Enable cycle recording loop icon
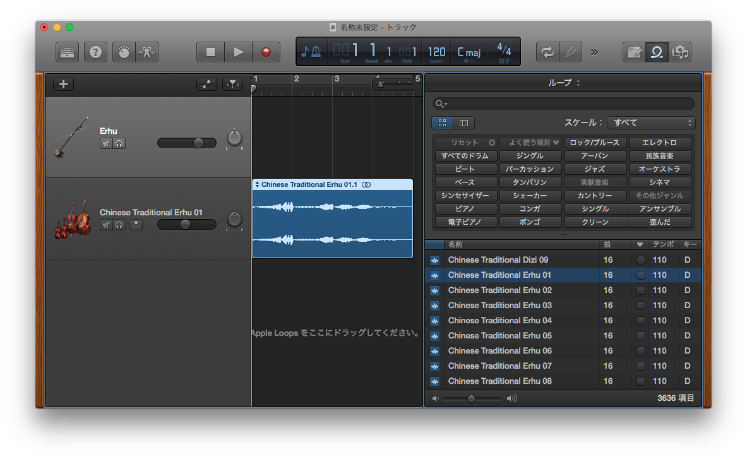747x459 pixels. 547,52
